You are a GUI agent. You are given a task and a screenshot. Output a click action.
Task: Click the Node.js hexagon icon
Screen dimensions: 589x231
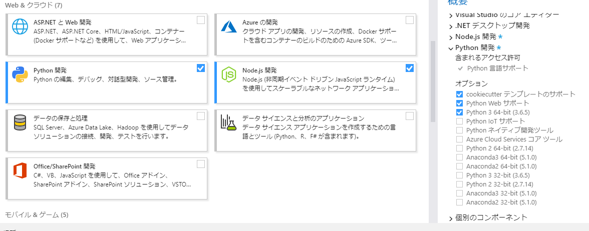pyautogui.click(x=229, y=74)
